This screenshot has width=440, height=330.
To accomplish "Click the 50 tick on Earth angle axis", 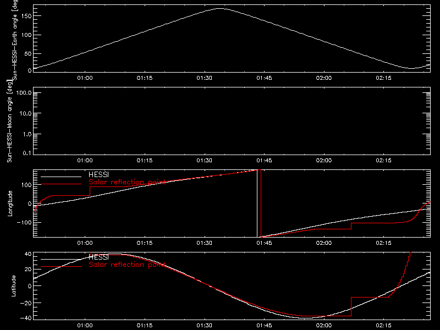I will [28, 53].
